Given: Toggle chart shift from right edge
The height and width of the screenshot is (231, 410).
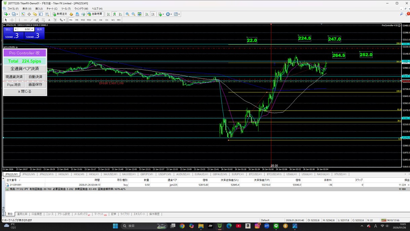Looking at the screenshot, I should coord(153,14).
